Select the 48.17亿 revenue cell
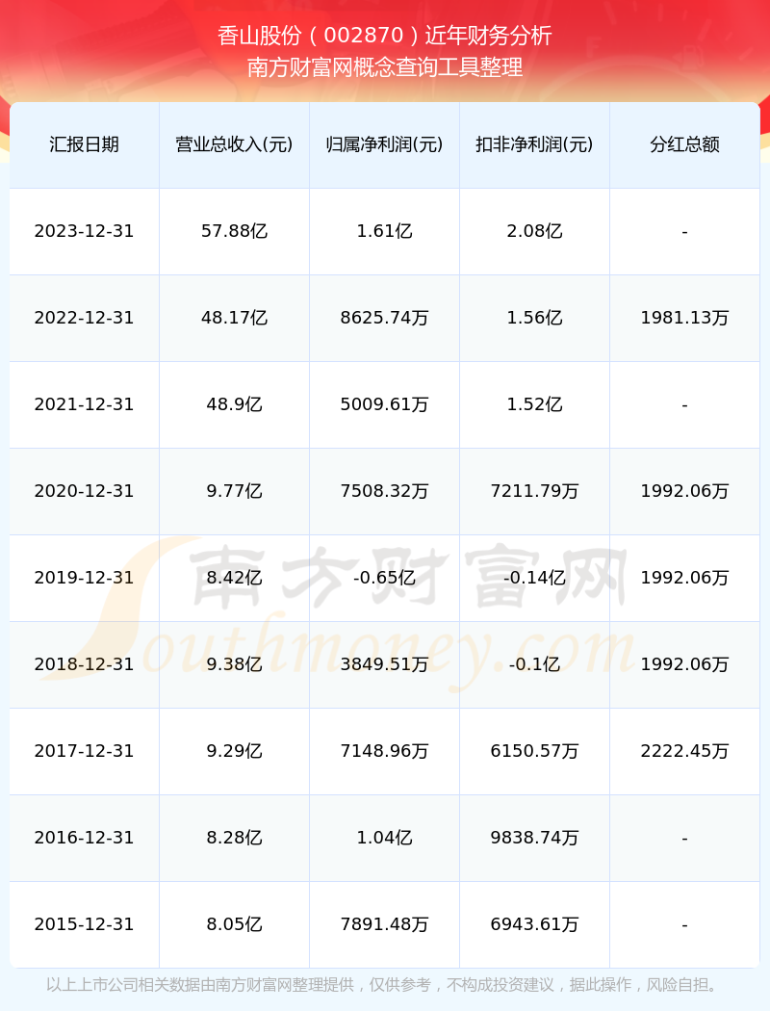The height and width of the screenshot is (1011, 770). [234, 318]
